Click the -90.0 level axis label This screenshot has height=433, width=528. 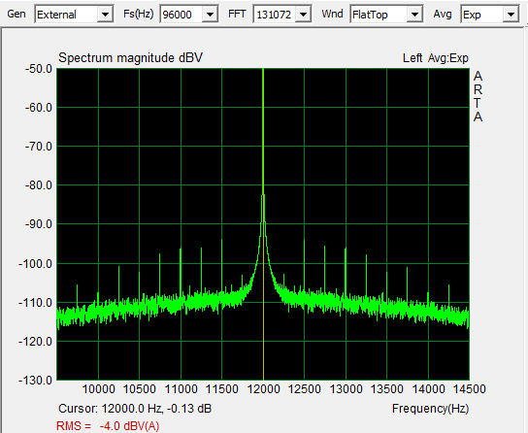39,224
